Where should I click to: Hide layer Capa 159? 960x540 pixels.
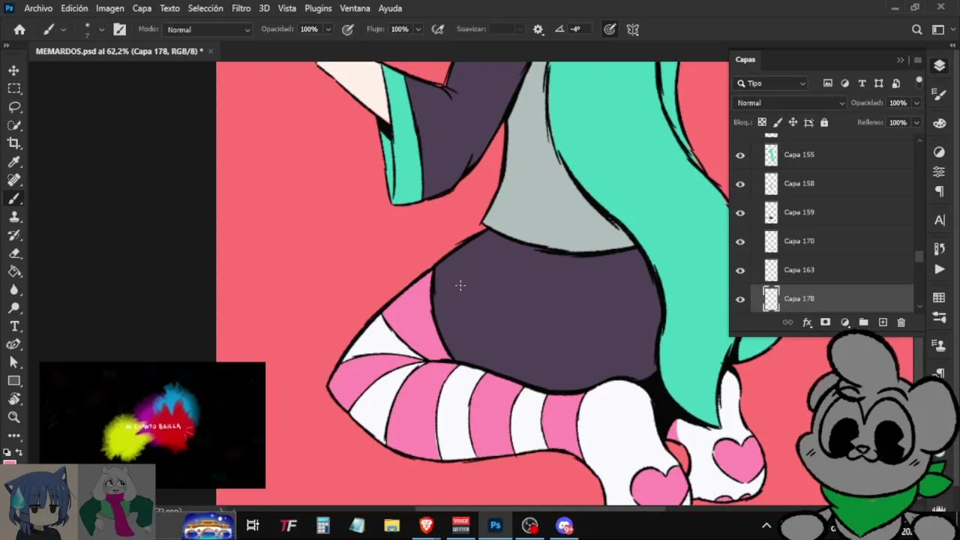(740, 213)
